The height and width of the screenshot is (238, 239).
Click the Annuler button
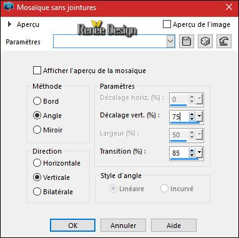(123, 225)
